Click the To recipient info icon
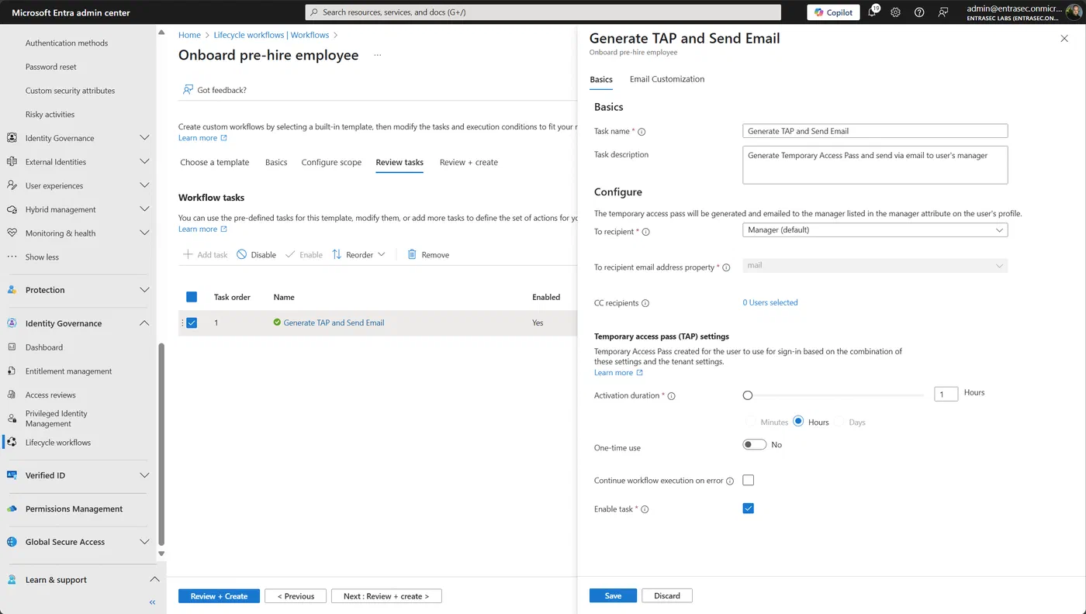Viewport: 1086px width, 614px height. pos(646,232)
